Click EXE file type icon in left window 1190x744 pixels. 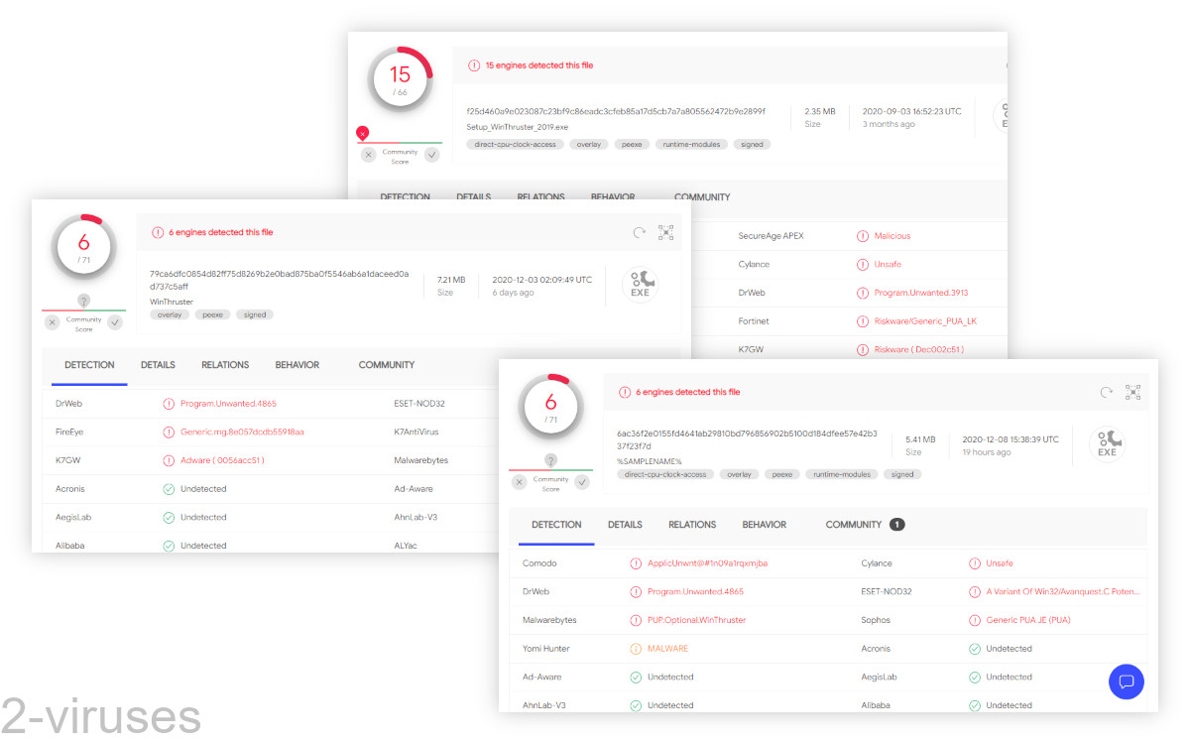point(640,285)
